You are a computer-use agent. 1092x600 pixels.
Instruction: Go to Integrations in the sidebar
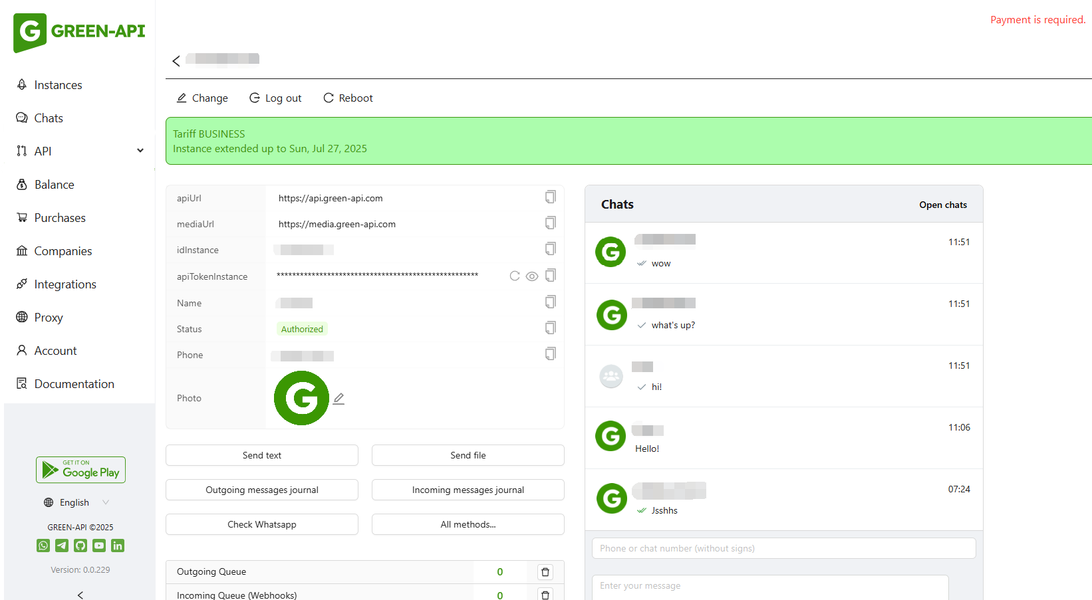[x=65, y=284]
